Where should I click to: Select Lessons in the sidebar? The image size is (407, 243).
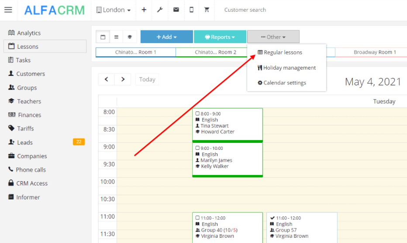[45, 46]
